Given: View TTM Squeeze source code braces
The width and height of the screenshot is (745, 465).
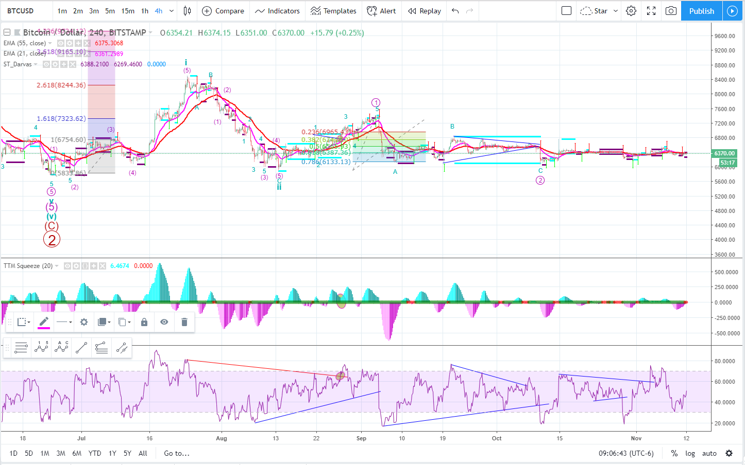Looking at the screenshot, I should (84, 266).
